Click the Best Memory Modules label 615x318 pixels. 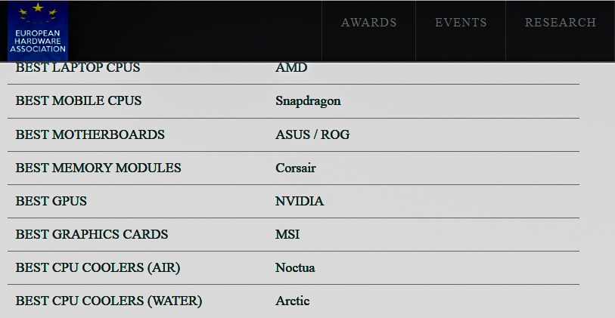coord(98,168)
